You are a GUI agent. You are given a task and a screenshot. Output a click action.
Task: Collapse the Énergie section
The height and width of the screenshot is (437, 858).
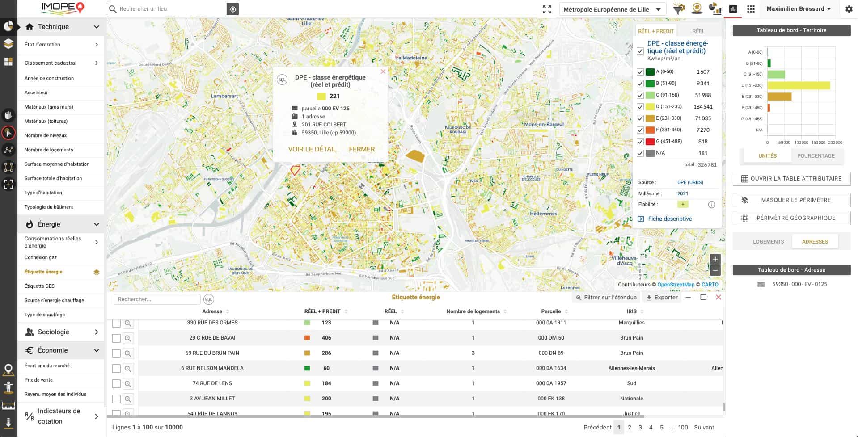coord(61,224)
